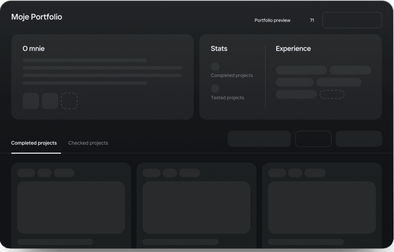394x252 pixels.
Task: Click the O mnie heading
Action: pos(34,48)
